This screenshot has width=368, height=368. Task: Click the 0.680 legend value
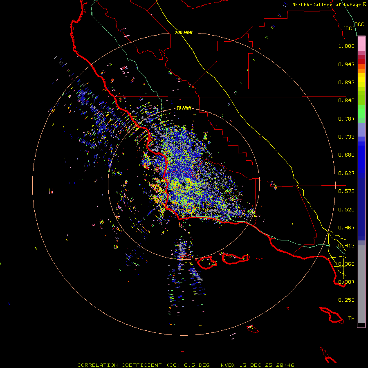pyautogui.click(x=346, y=155)
